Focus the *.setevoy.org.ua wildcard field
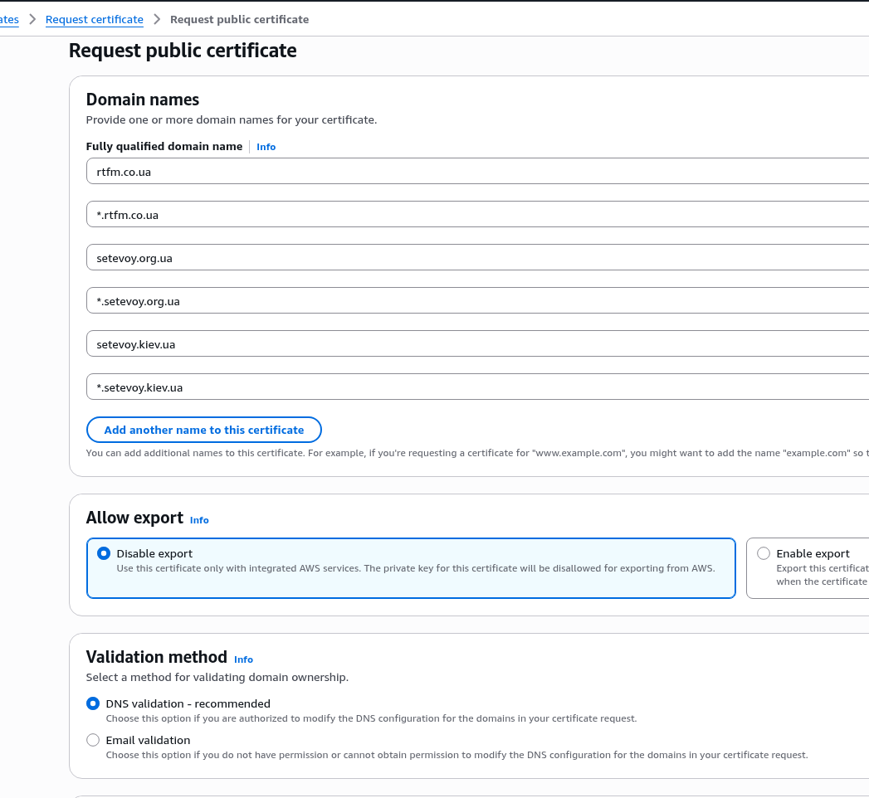Screen dimensions: 869x798 (x=477, y=301)
